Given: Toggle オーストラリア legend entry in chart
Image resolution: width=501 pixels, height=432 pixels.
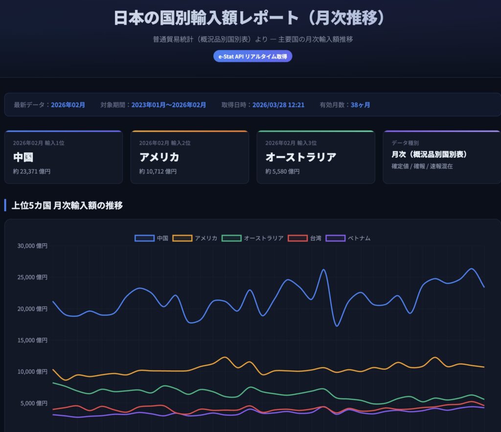Looking at the screenshot, I should click(252, 238).
